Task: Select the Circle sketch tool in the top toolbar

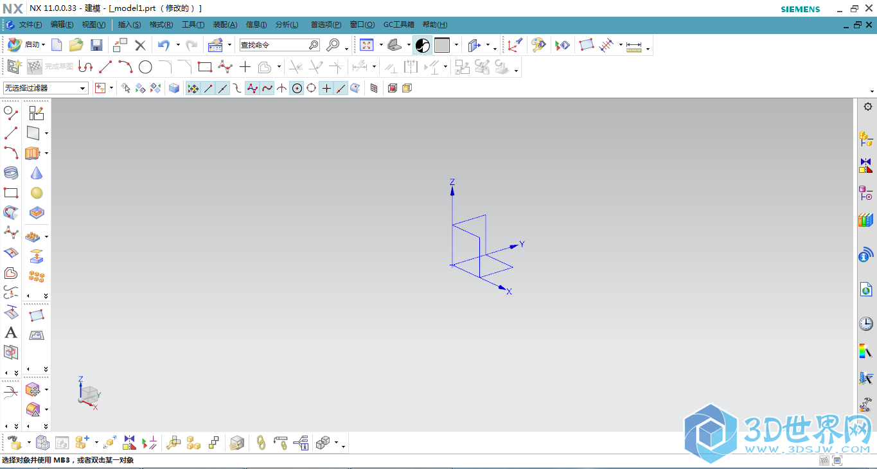Action: pos(145,66)
